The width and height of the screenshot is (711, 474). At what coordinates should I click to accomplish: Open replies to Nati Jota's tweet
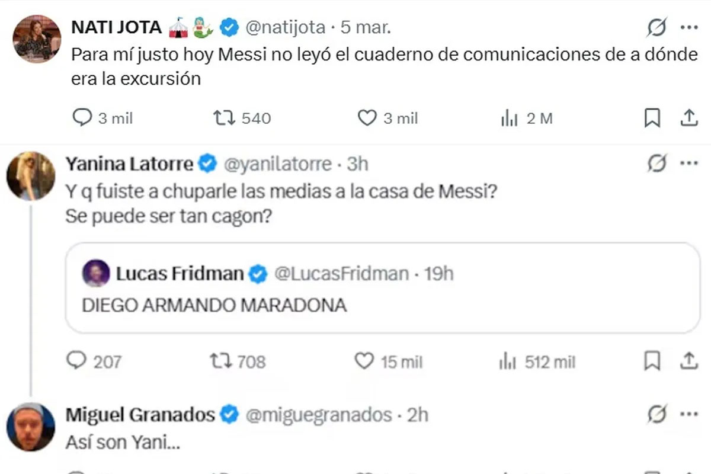pyautogui.click(x=82, y=118)
